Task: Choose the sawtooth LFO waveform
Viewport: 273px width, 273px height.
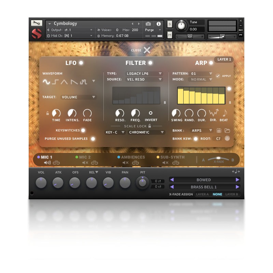Action: click(74, 82)
